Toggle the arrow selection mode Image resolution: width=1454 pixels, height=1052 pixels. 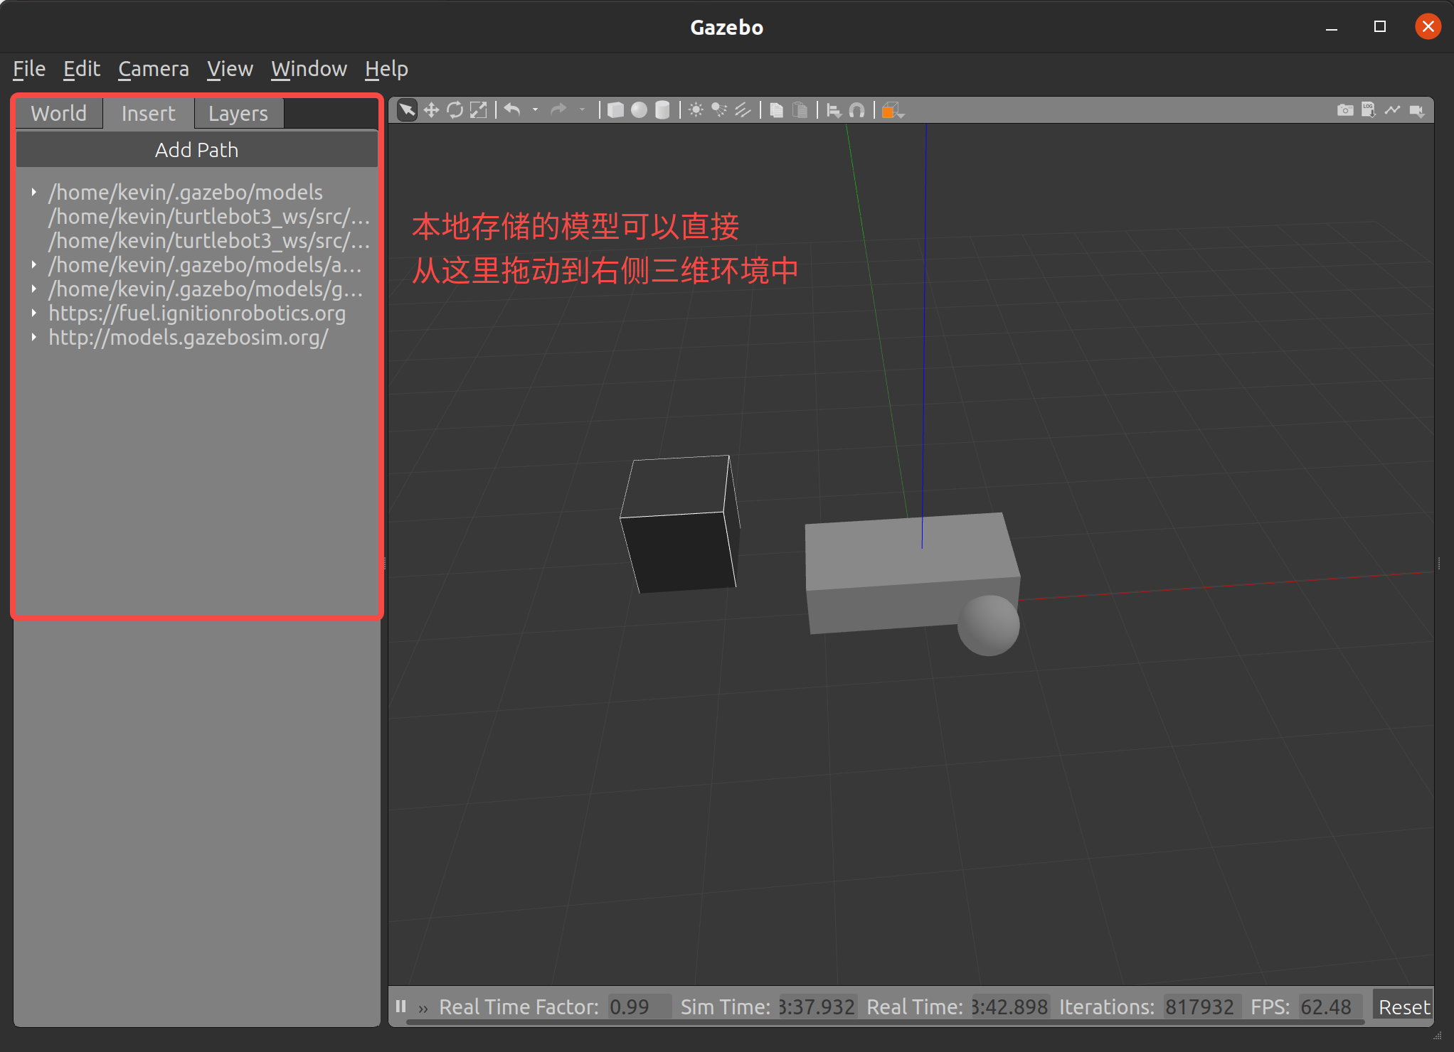tap(407, 110)
